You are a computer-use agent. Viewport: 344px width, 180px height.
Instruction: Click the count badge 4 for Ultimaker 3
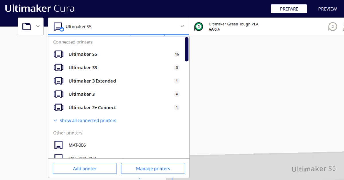click(177, 94)
